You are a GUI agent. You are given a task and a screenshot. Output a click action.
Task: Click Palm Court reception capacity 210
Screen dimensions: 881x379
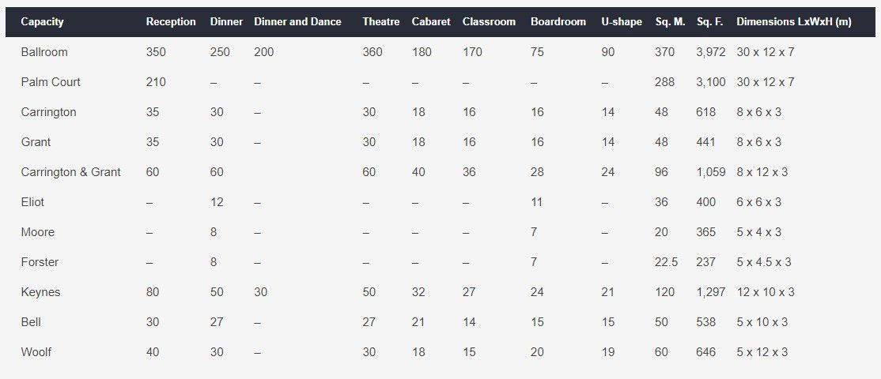coord(156,82)
